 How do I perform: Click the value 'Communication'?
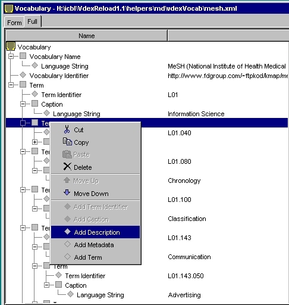189,257
